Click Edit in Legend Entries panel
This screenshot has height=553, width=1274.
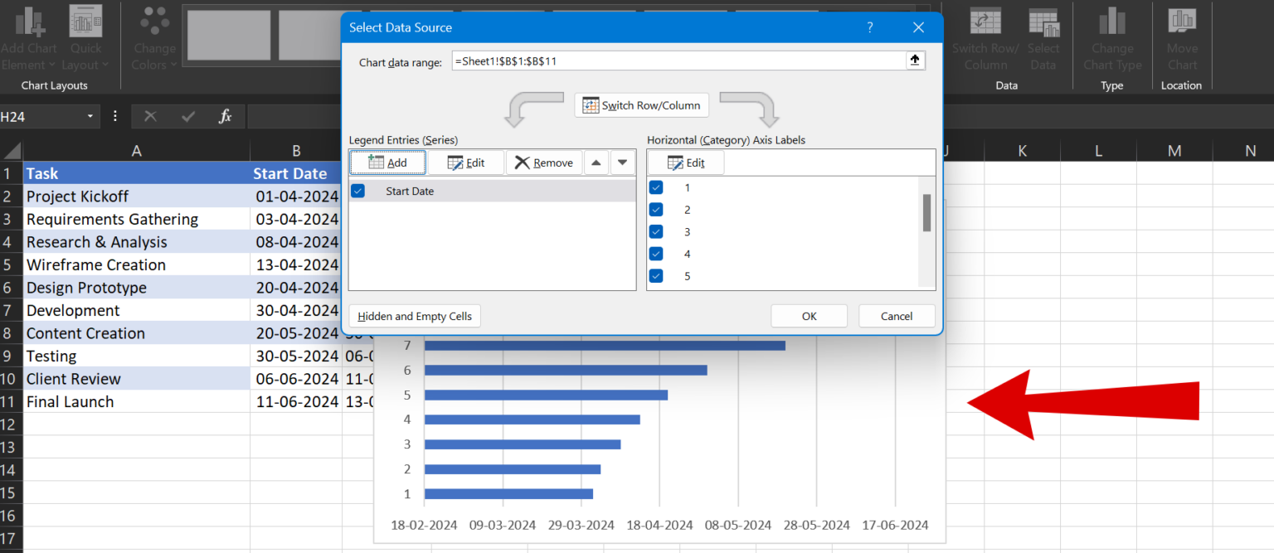point(466,163)
